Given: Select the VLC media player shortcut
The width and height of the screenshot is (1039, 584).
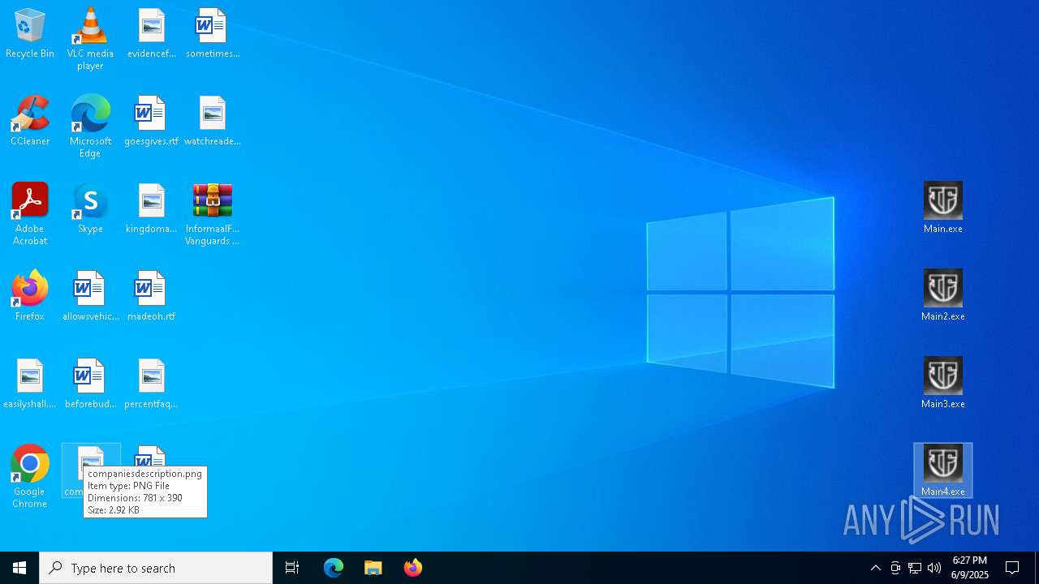Looking at the screenshot, I should click(x=90, y=39).
